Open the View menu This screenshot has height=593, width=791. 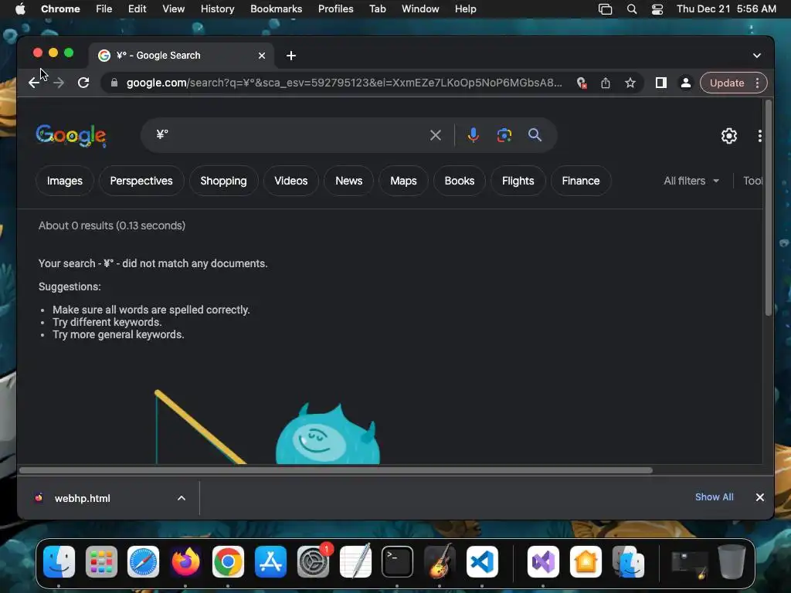click(173, 9)
